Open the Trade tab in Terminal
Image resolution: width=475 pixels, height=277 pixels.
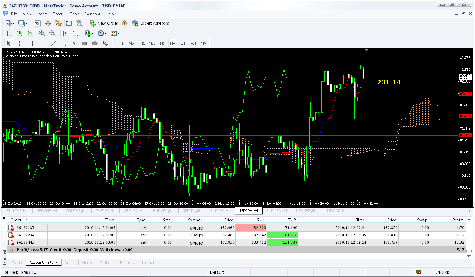(x=17, y=263)
